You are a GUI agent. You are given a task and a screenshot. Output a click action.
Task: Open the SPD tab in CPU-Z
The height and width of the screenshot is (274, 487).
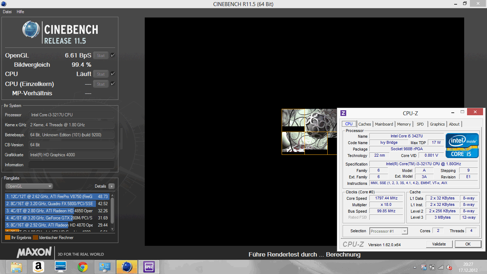click(420, 124)
